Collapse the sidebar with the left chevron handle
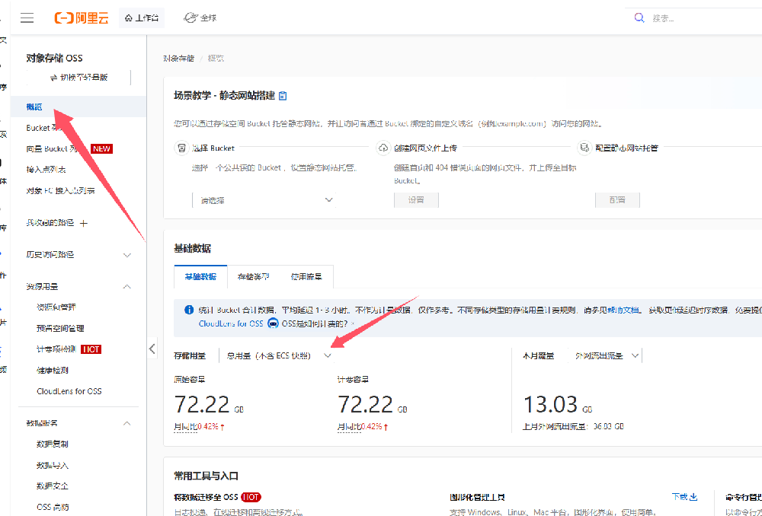This screenshot has height=516, width=762. [x=152, y=348]
